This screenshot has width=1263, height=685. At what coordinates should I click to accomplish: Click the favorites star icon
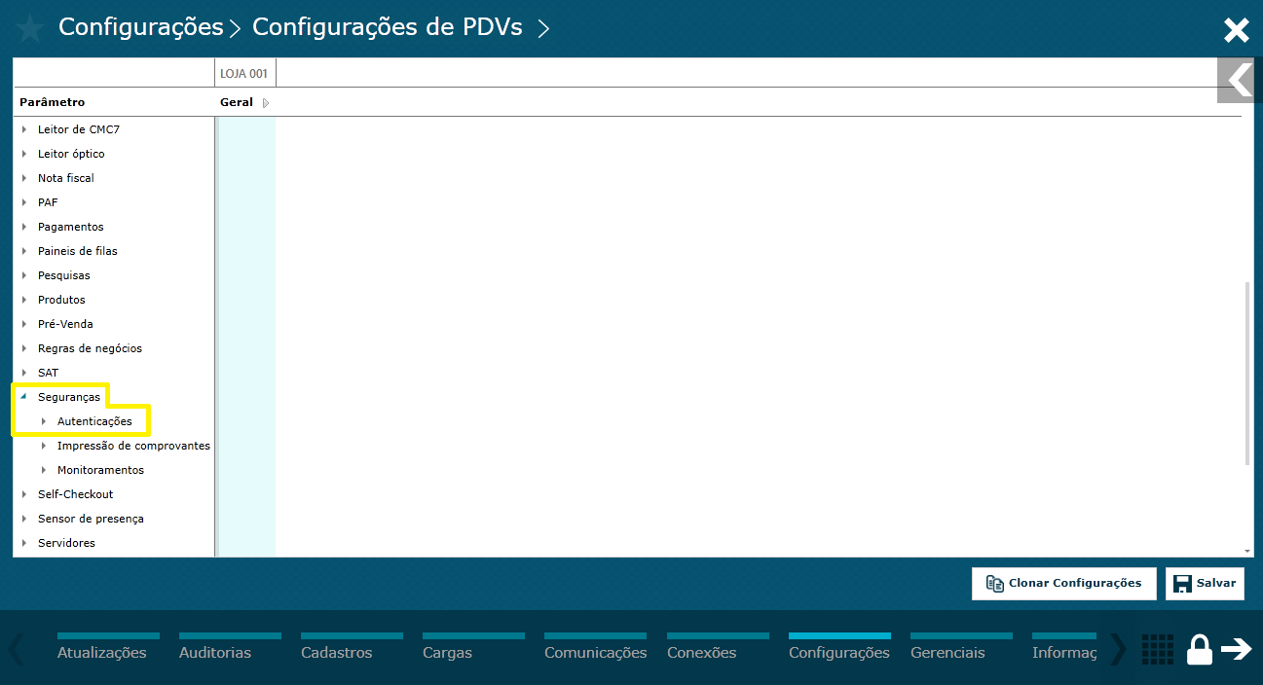29,28
